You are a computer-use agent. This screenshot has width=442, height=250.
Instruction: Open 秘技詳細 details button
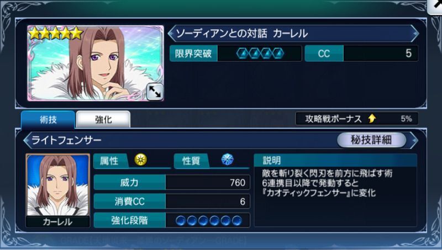coord(371,140)
